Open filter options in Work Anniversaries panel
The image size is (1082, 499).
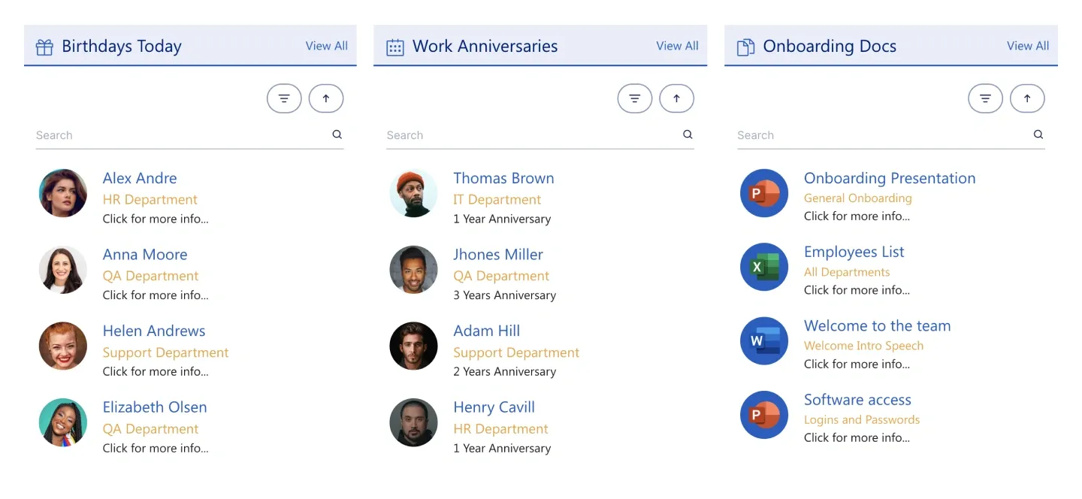635,98
